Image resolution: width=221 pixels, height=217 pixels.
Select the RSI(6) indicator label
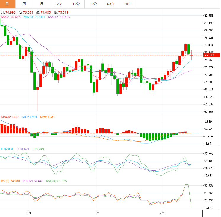pyautogui.click(x=10, y=181)
